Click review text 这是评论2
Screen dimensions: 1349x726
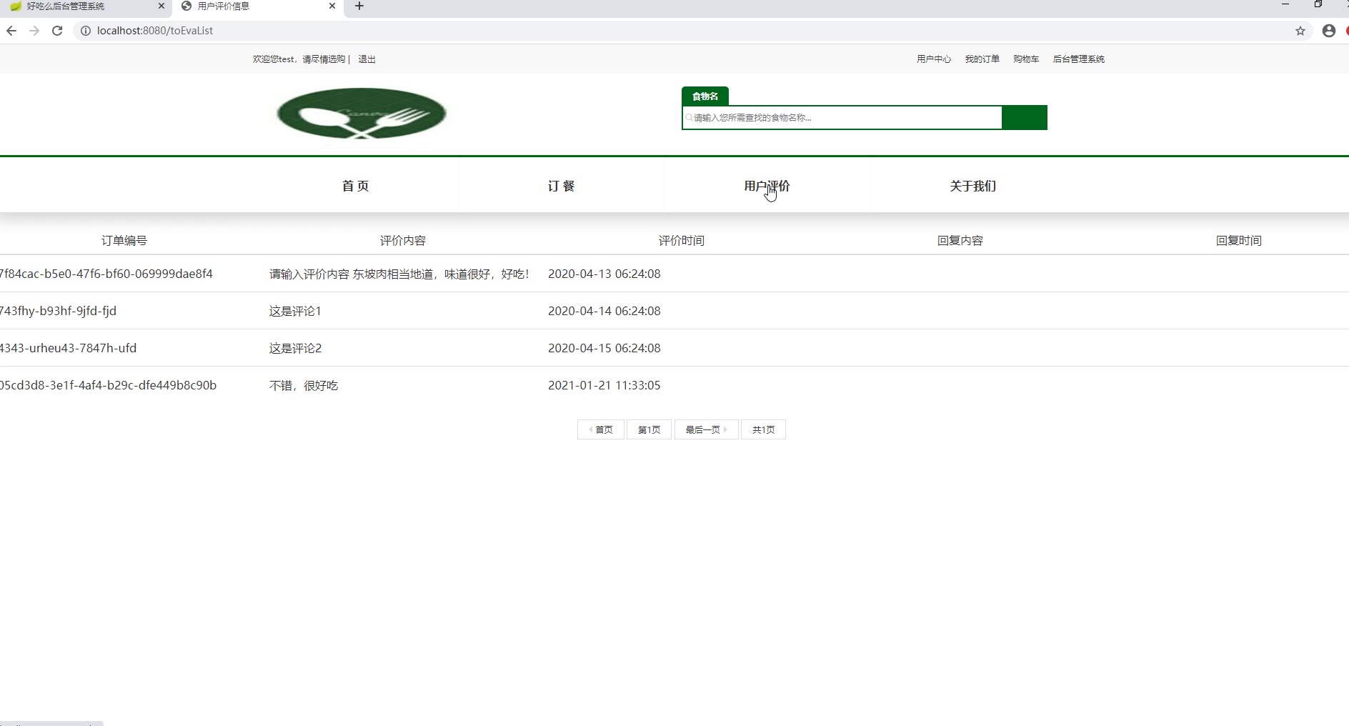click(295, 348)
